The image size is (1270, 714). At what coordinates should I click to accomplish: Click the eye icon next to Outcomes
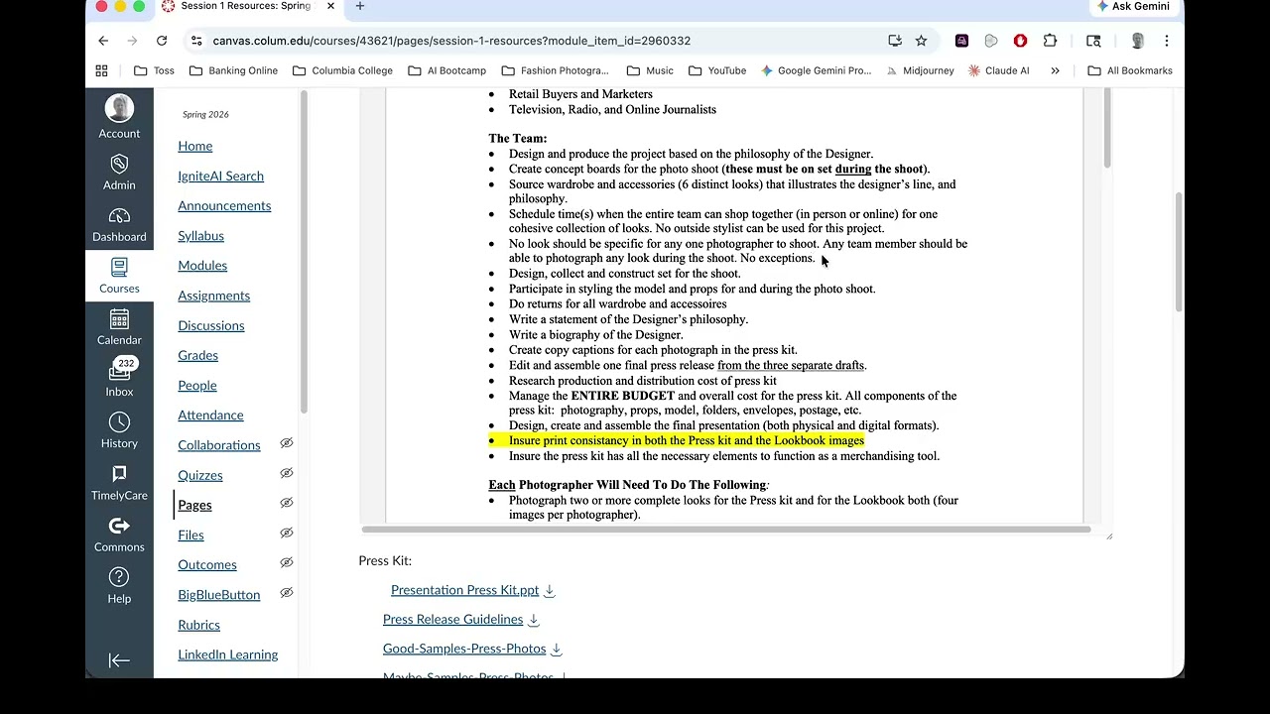click(x=287, y=562)
